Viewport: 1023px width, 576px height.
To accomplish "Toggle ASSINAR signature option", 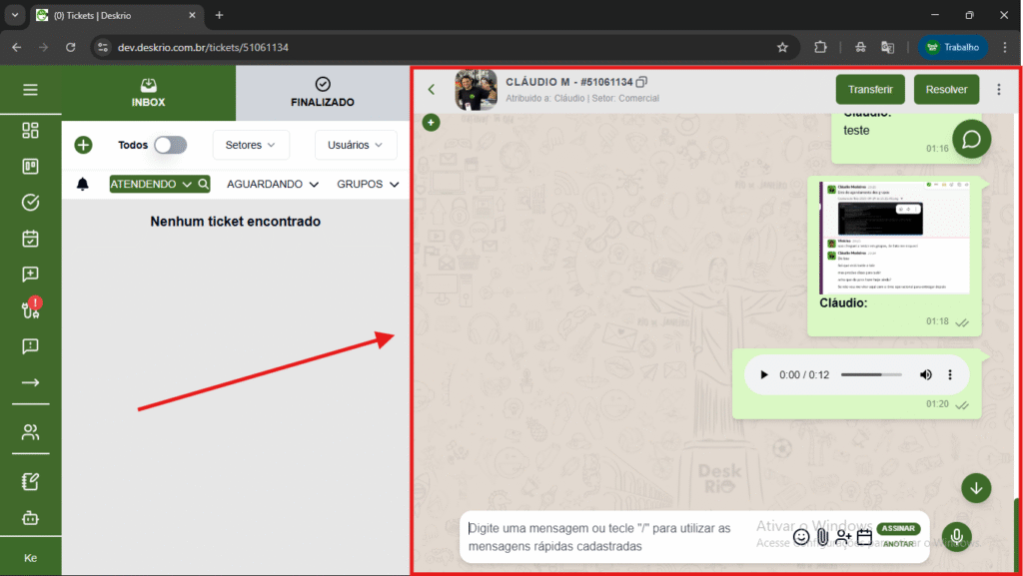I will tap(897, 529).
